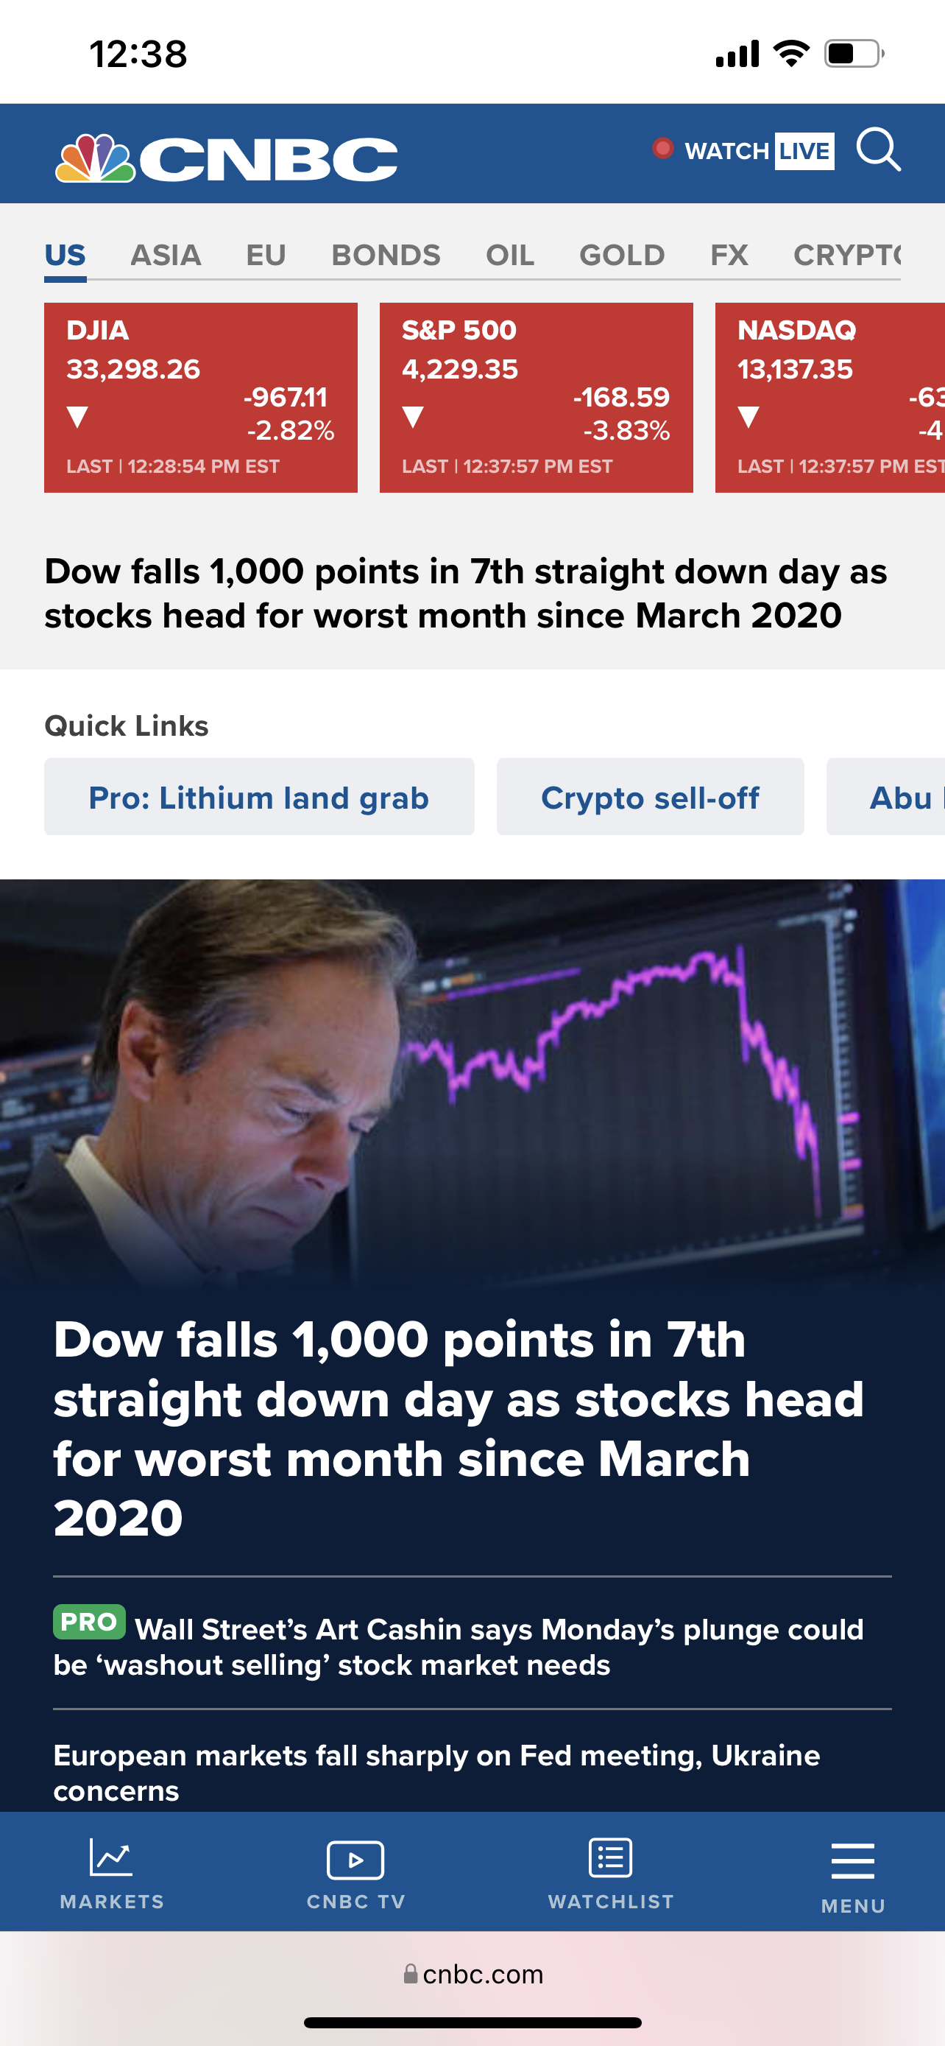Open the Watchlist icon
This screenshot has height=2046, width=945.
tap(610, 1857)
